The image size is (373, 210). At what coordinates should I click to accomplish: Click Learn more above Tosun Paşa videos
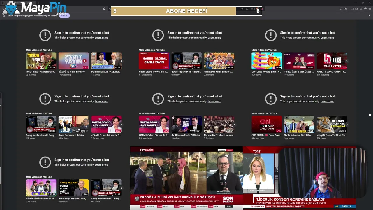click(x=101, y=38)
